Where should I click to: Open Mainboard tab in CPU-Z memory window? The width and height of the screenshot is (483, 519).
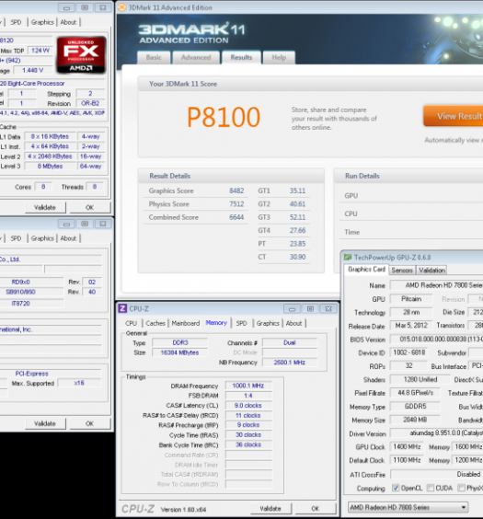point(186,323)
